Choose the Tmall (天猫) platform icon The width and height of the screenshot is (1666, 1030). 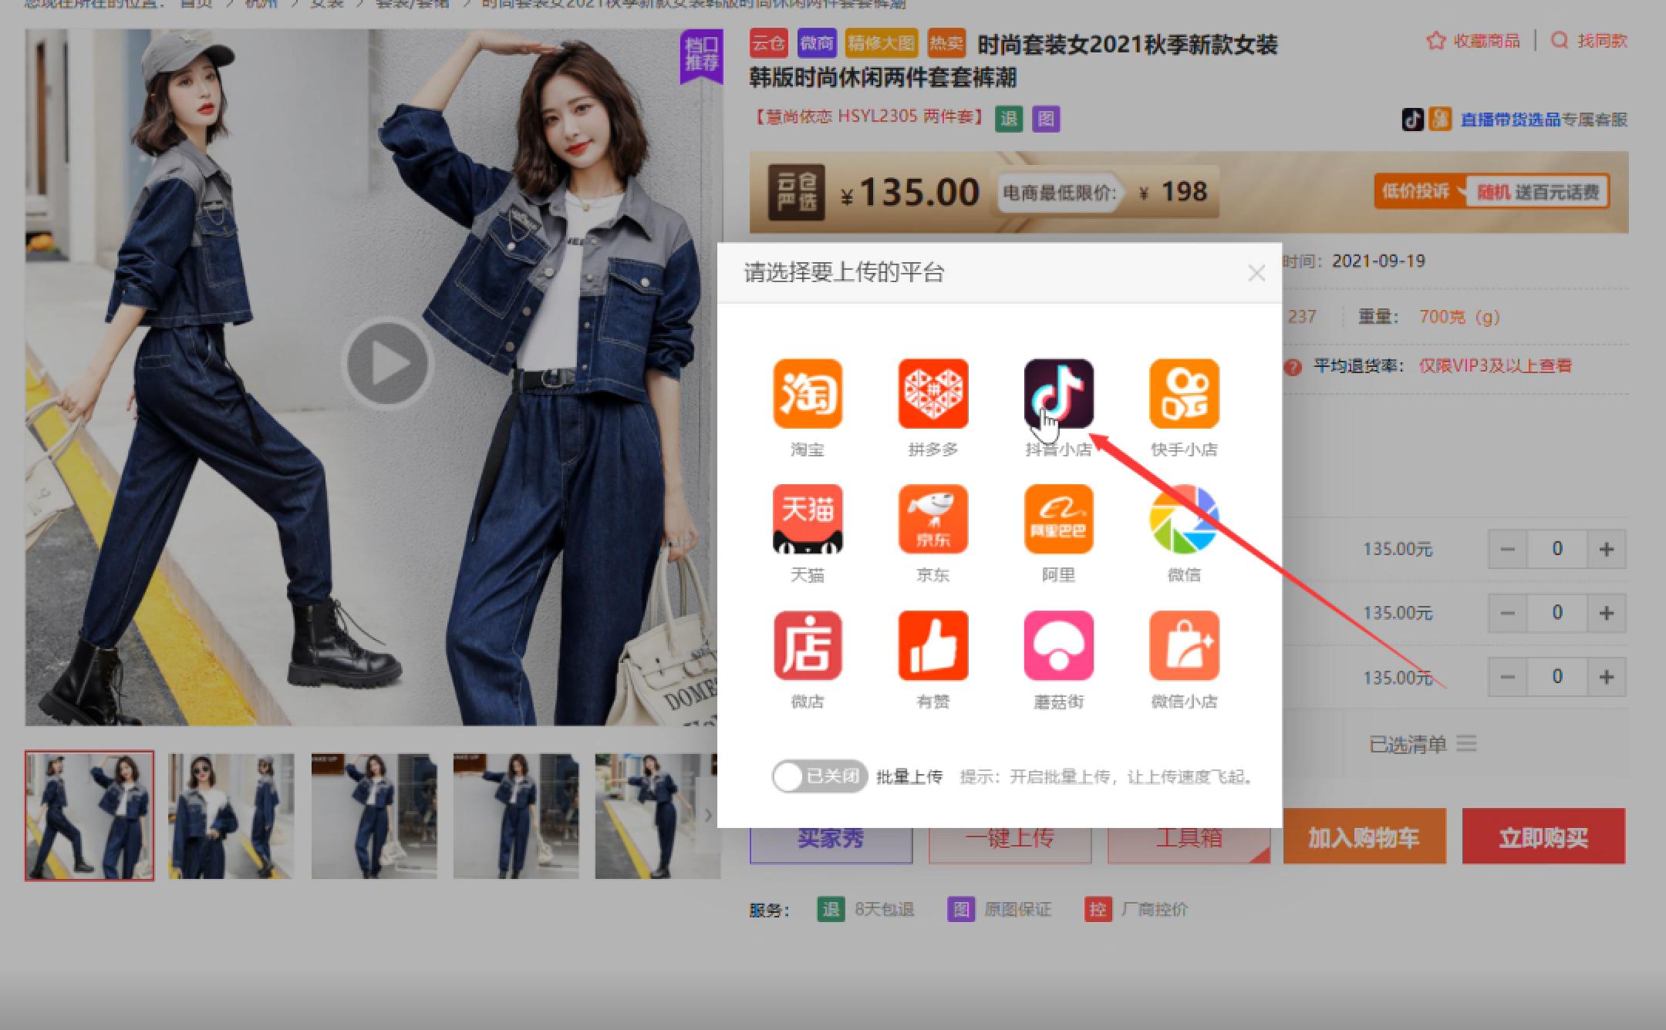click(x=808, y=519)
